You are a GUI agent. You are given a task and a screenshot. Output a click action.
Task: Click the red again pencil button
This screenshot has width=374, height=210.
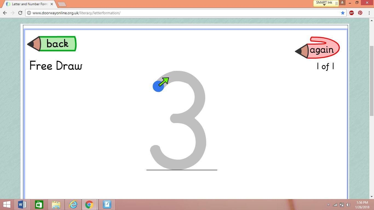317,48
